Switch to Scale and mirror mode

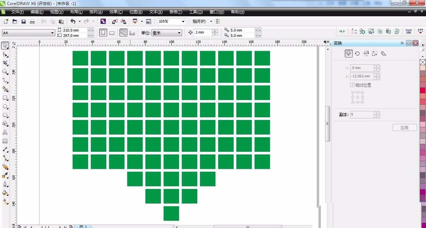366,54
